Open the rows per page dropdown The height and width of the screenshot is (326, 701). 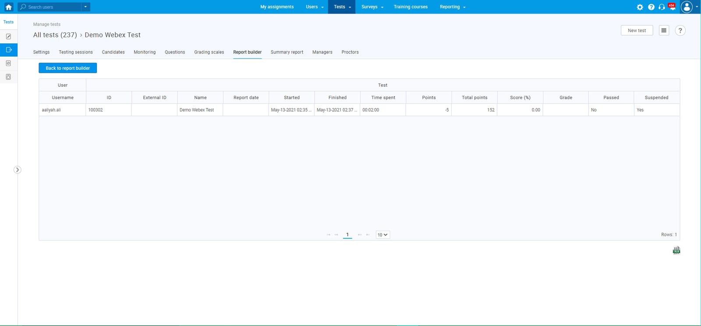pyautogui.click(x=382, y=235)
